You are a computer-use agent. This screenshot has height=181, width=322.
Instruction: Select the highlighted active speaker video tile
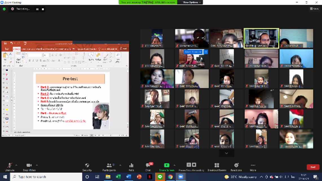click(261, 38)
